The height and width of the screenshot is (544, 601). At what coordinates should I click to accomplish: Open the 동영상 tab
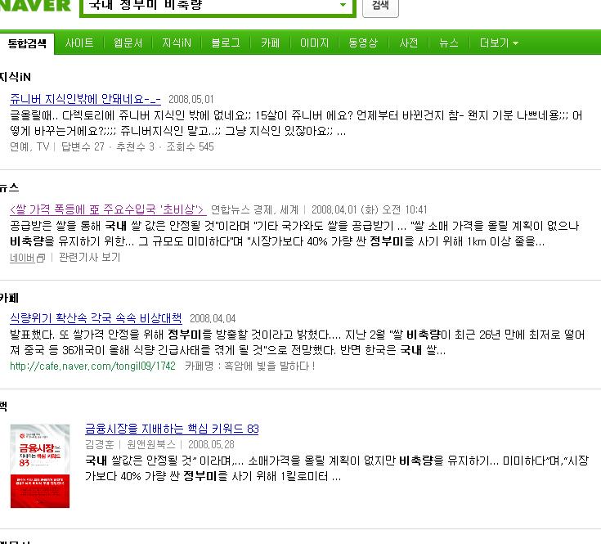[x=363, y=43]
